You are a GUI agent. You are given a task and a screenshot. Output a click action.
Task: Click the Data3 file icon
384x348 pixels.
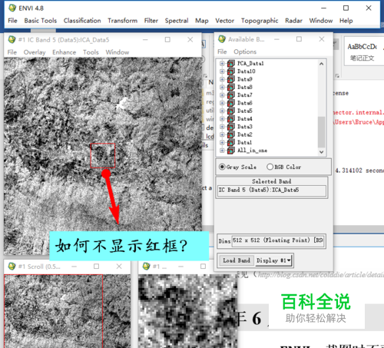pyautogui.click(x=231, y=127)
